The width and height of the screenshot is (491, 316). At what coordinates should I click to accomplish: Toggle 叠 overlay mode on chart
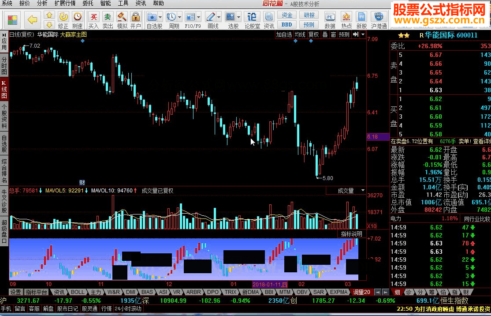325,34
